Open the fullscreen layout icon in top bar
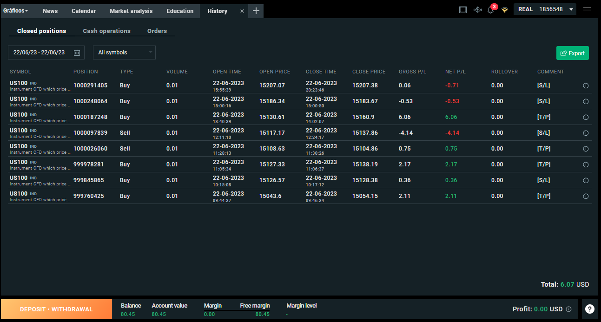Viewport: 601px width, 322px height. 462,9
